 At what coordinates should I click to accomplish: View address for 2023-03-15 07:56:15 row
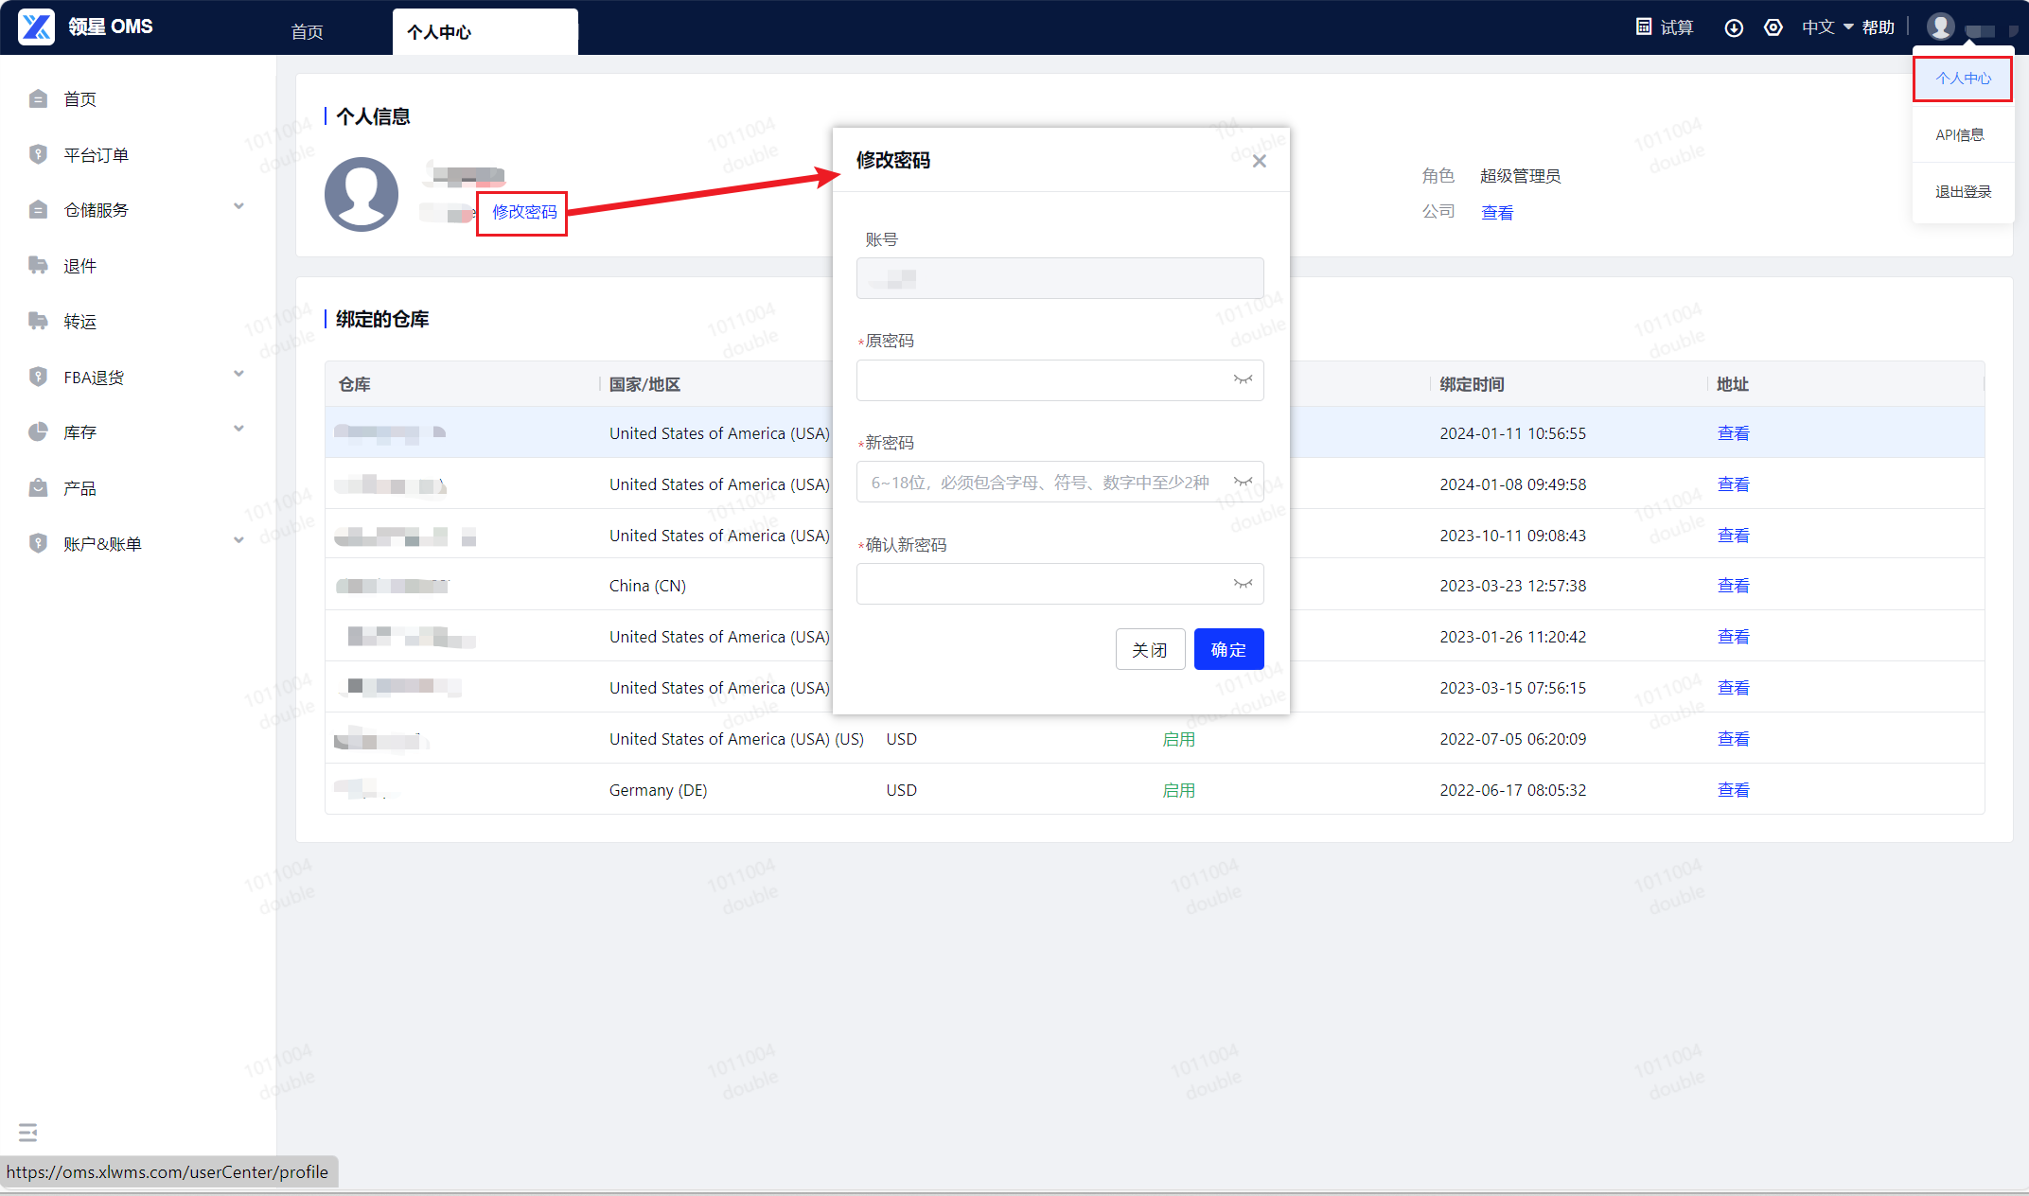tap(1734, 688)
